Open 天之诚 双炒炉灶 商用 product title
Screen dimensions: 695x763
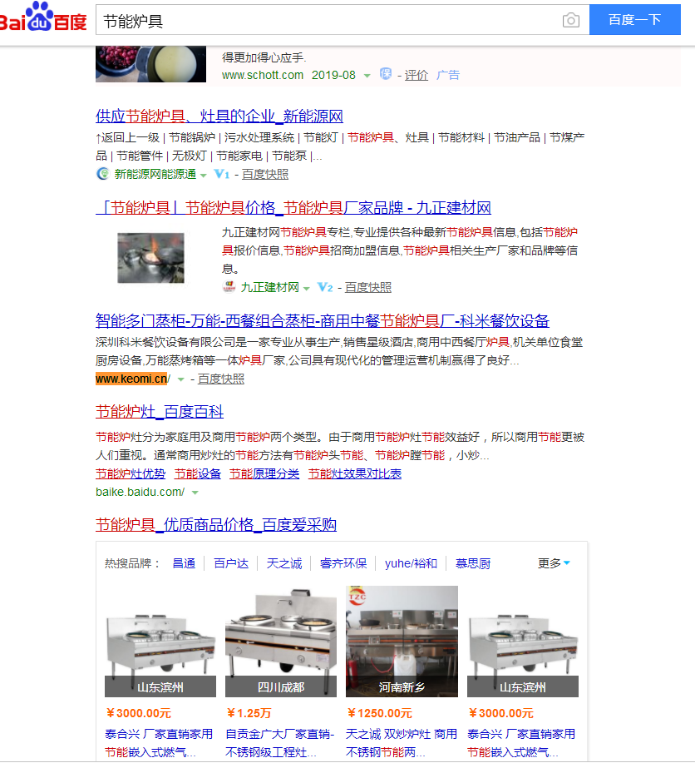coord(402,743)
